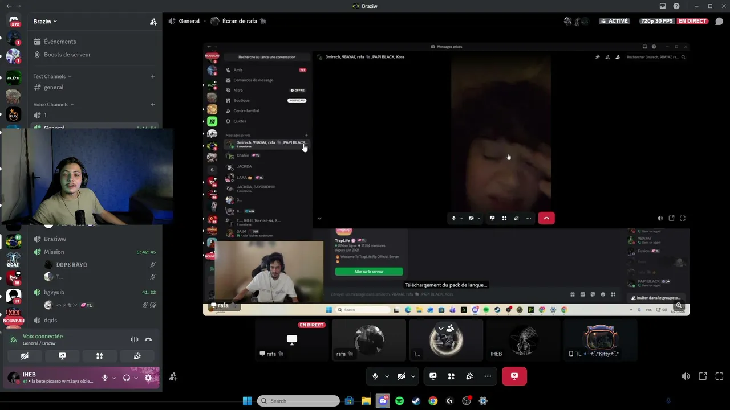Open microphone input options arrow in user panel

coord(114,378)
